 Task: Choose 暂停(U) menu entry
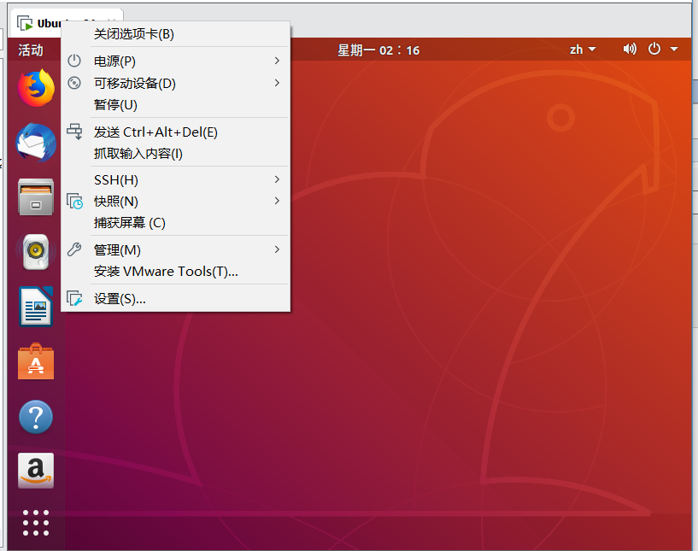tap(175, 105)
